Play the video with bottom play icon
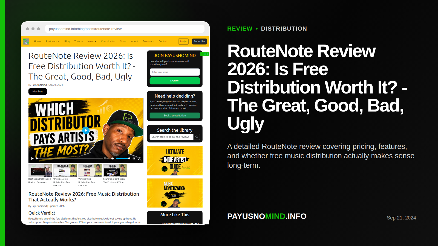438x246 pixels. (32, 159)
